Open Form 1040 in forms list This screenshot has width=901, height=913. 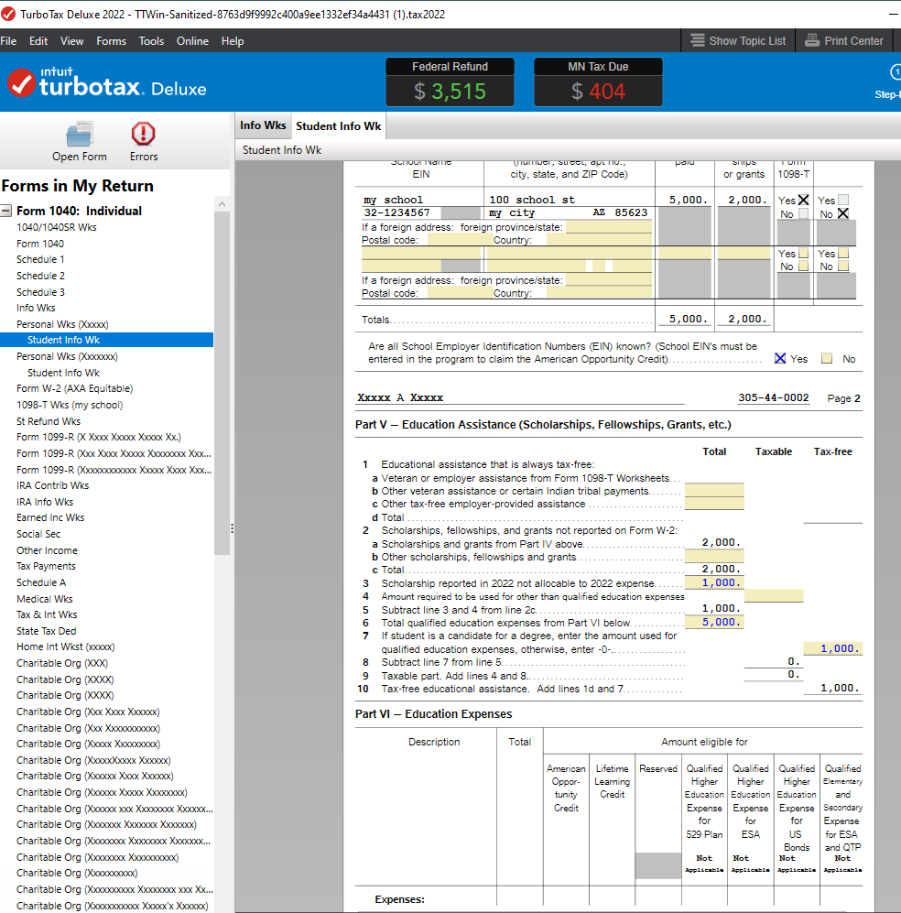(40, 244)
